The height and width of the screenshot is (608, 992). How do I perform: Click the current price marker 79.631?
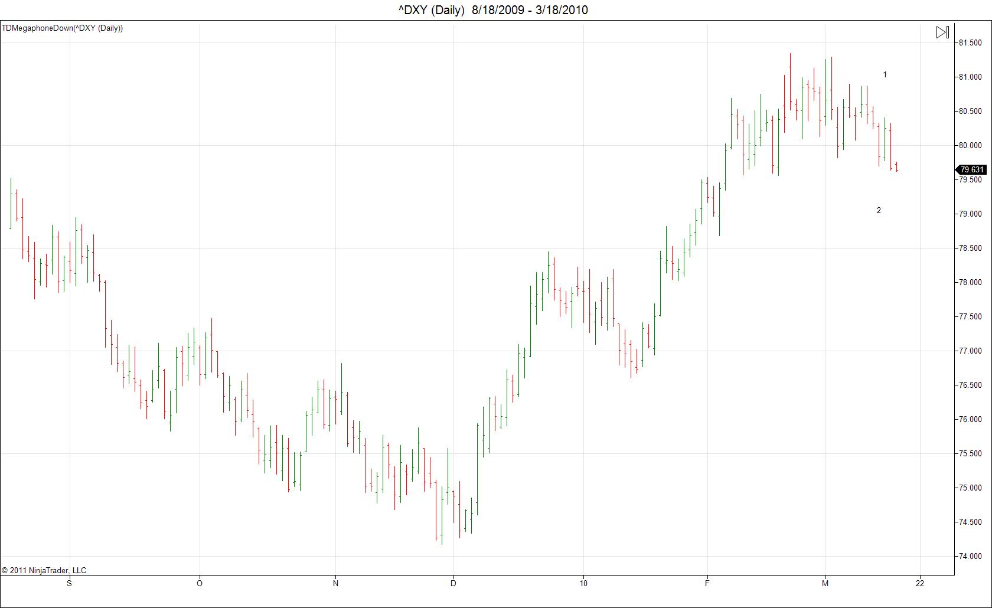971,170
